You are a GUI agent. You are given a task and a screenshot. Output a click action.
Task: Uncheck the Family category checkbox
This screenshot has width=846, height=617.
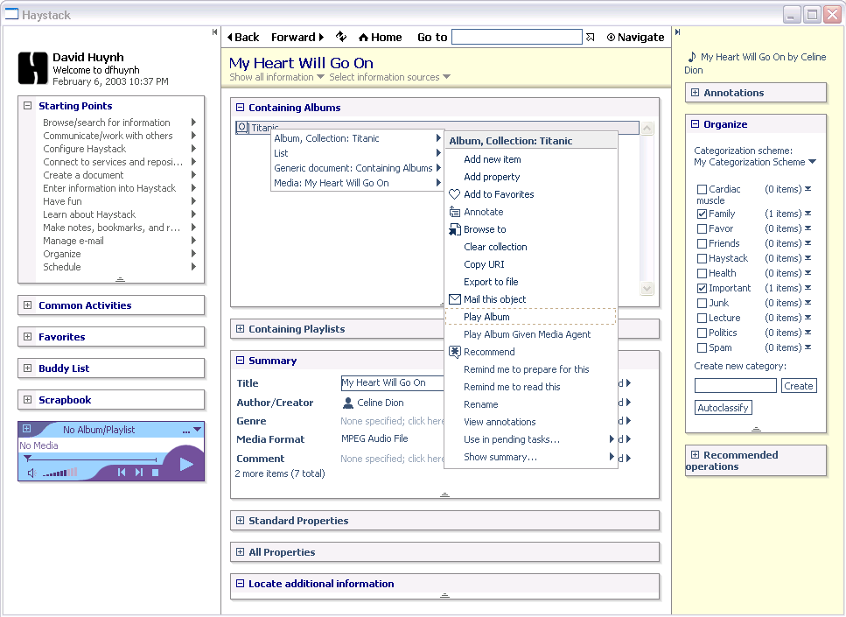click(702, 214)
